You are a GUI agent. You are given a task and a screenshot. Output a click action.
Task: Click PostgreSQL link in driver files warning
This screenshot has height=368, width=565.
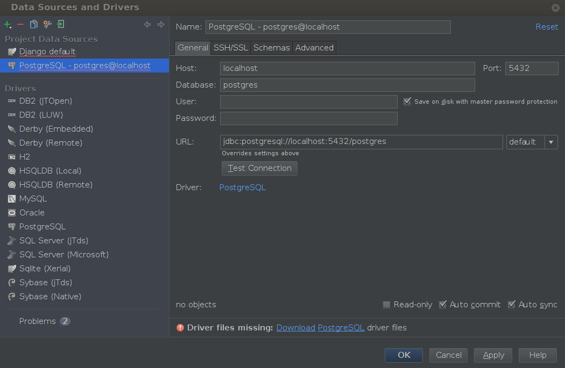(341, 328)
